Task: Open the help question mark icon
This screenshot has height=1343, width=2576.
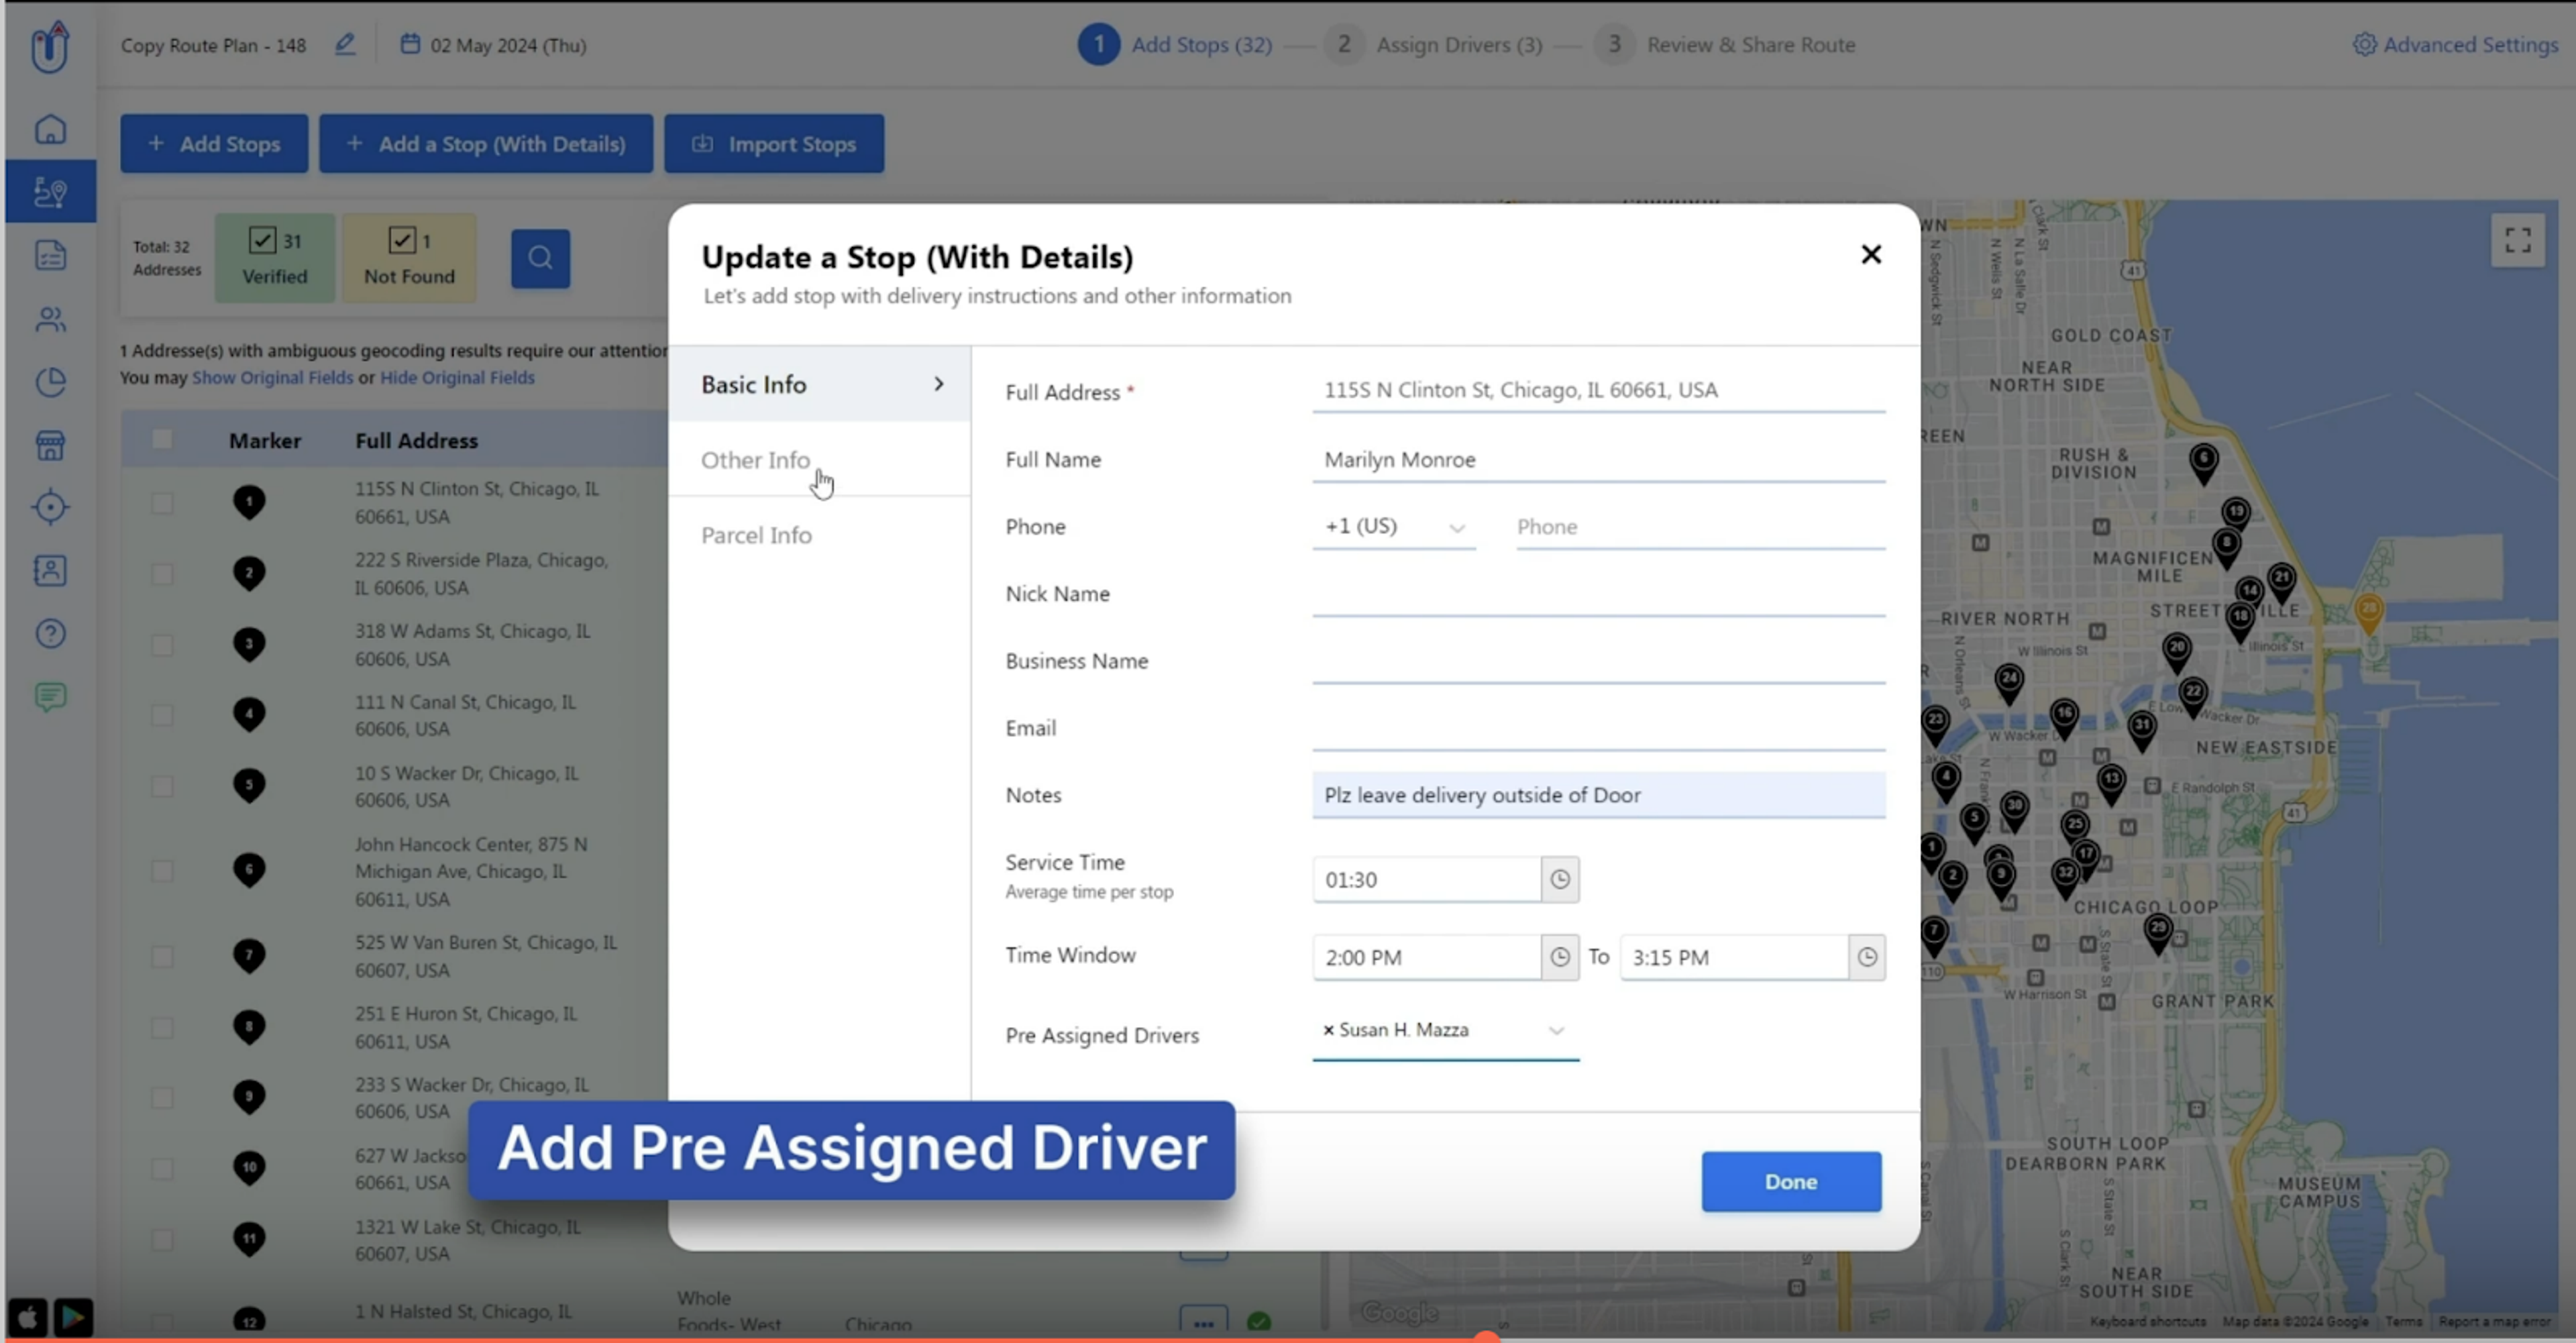Action: [x=51, y=634]
